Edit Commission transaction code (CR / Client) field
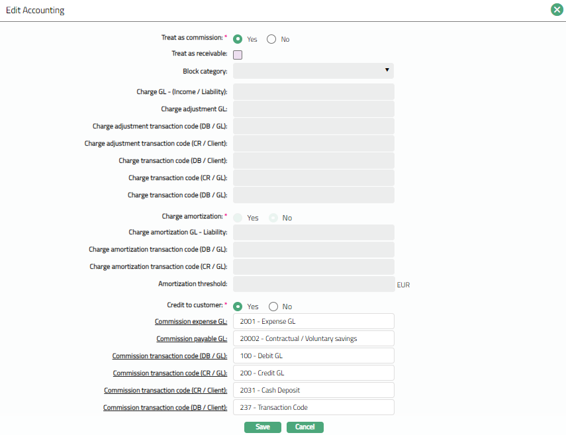566x435 pixels. 313,390
